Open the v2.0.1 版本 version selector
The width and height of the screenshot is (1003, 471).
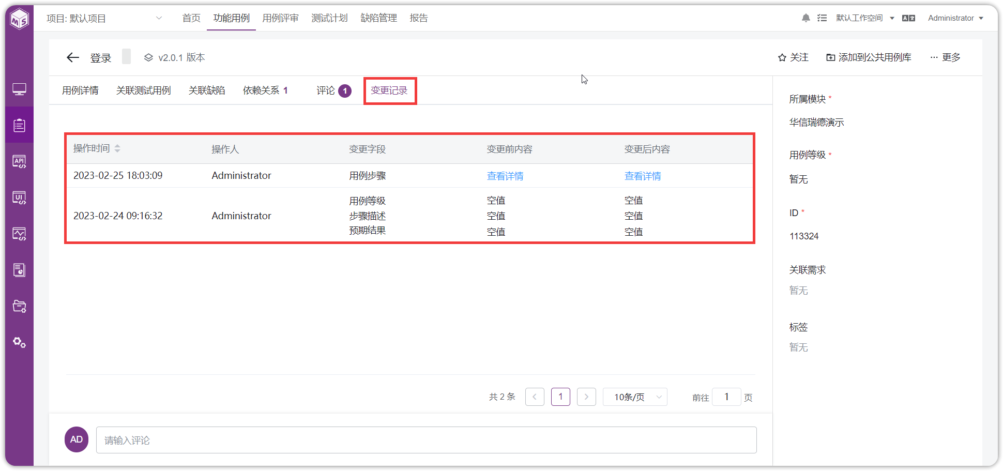[174, 57]
